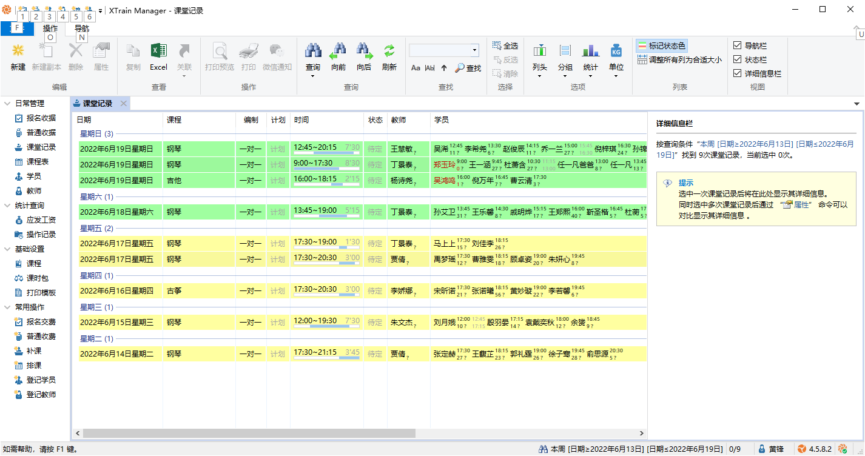The height and width of the screenshot is (456, 865).
Task: Click 向后 query-forward icon
Action: 364,51
